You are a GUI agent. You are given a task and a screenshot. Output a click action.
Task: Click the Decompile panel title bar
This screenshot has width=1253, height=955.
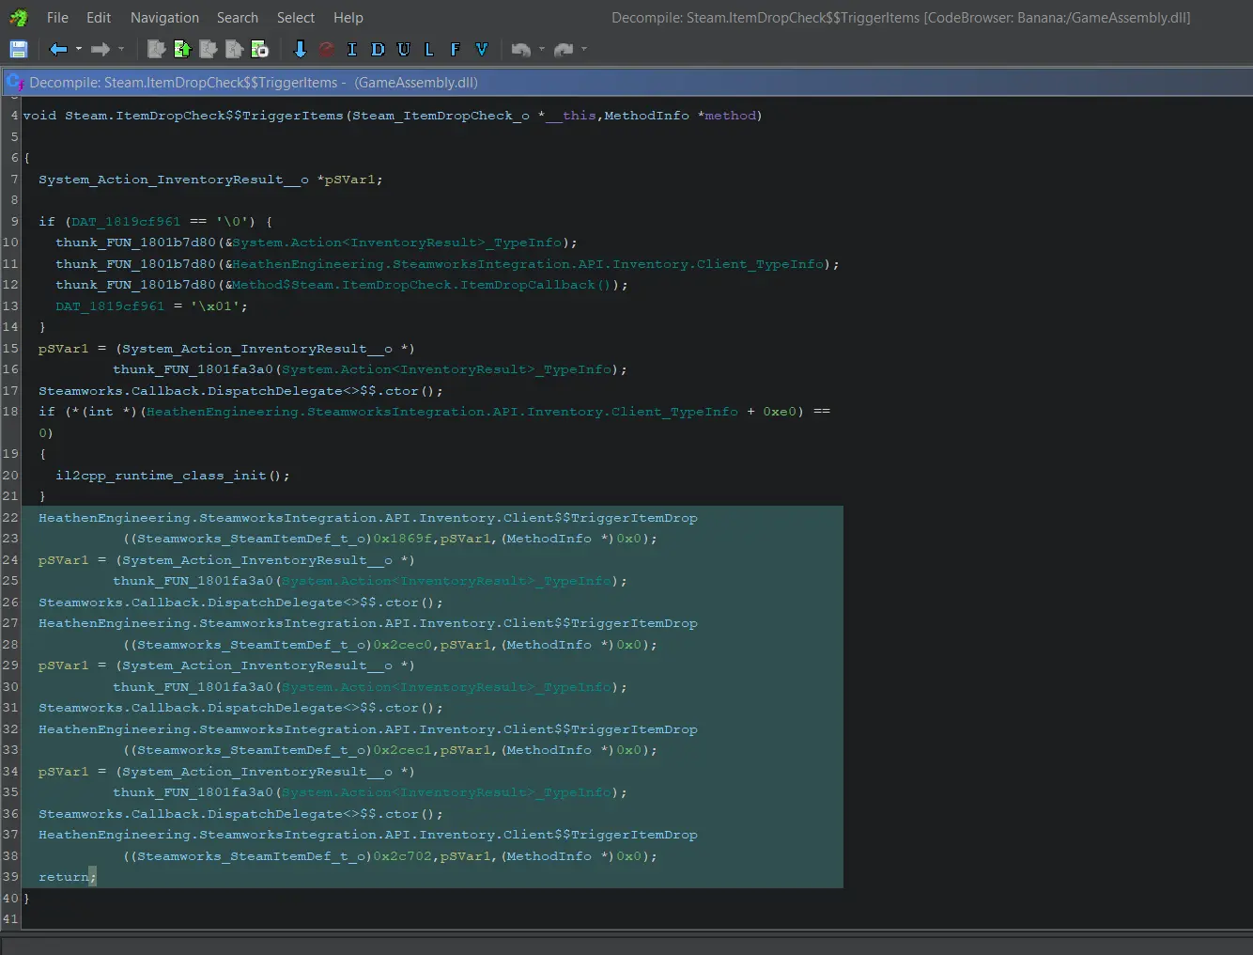[x=626, y=83]
